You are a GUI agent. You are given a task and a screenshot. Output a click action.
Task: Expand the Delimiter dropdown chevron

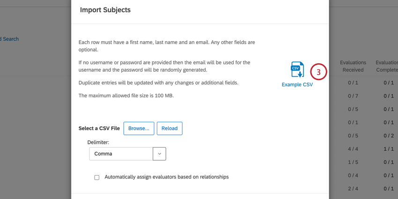pos(159,154)
